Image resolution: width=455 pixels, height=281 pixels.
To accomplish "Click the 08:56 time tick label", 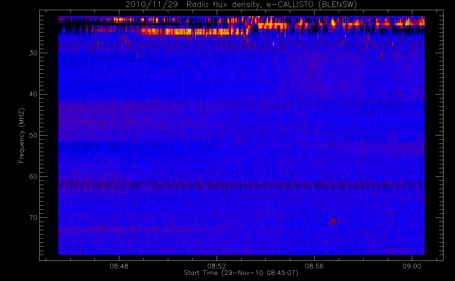I will [314, 266].
